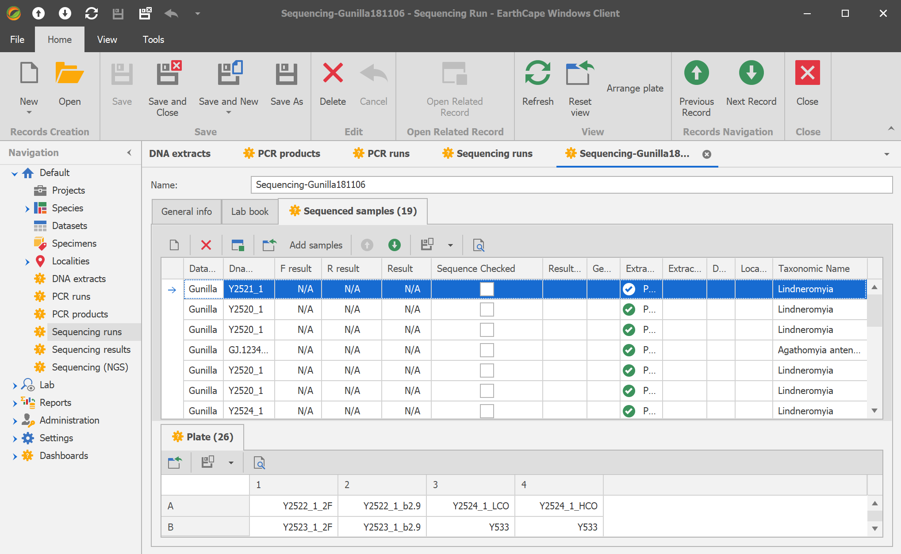Switch to the PCR products document tab
901x554 pixels.
point(282,153)
